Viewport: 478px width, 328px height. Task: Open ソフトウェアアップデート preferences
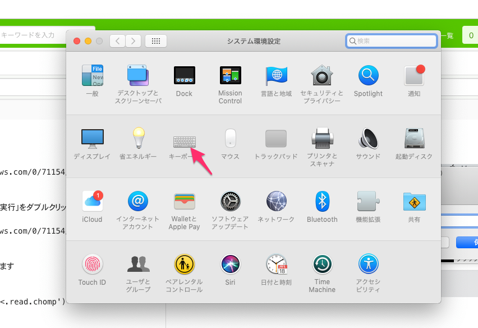click(231, 201)
